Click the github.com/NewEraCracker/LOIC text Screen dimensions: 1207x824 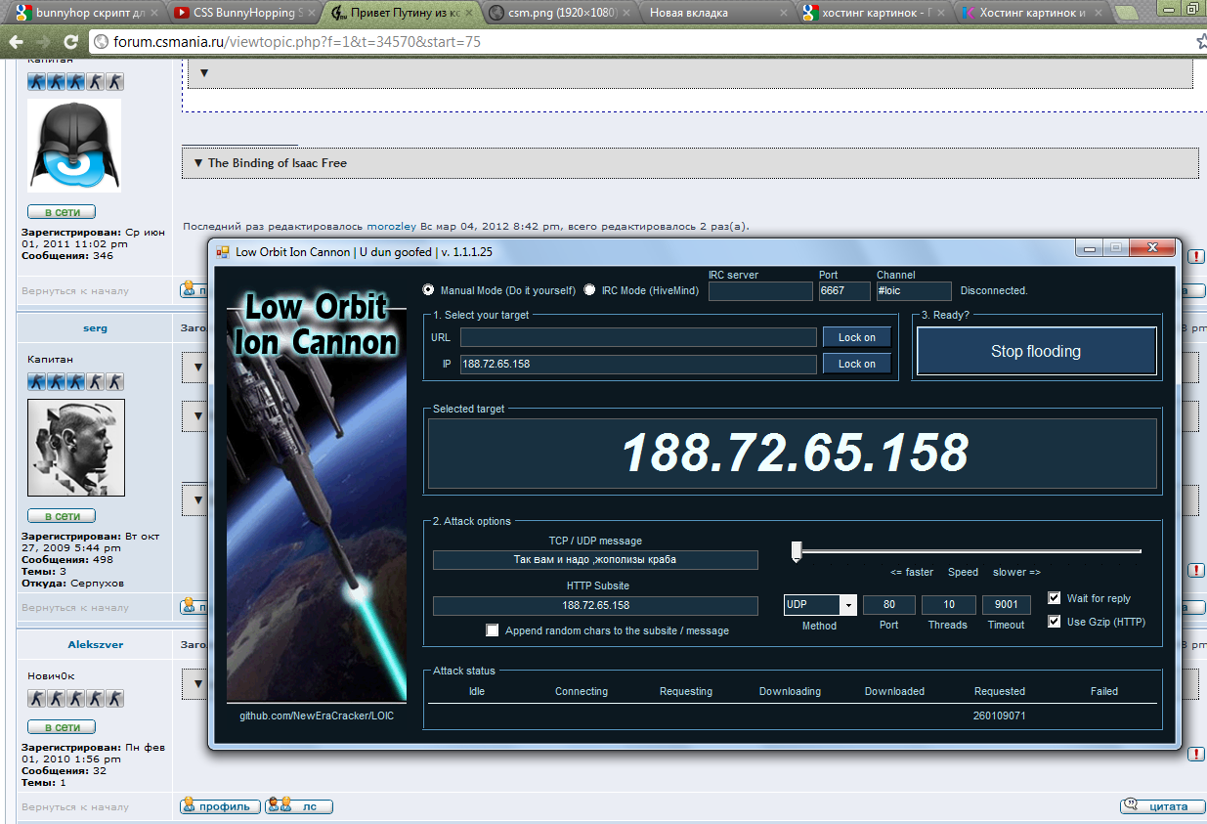coord(318,716)
